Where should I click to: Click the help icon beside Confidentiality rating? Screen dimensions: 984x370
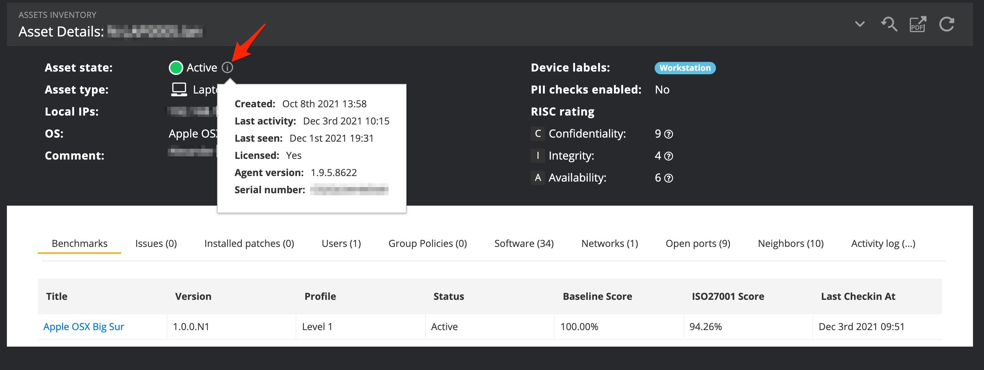(x=668, y=134)
